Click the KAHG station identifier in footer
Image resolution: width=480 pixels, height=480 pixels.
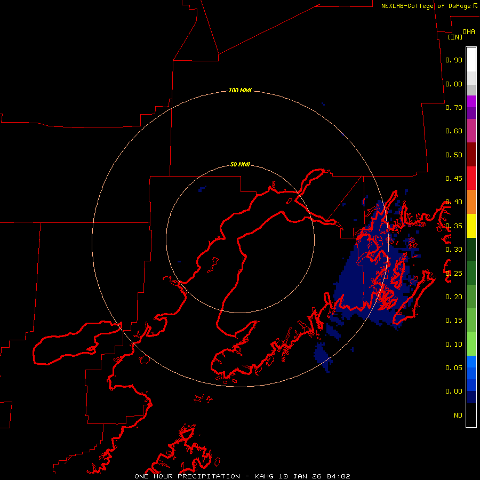(x=264, y=476)
